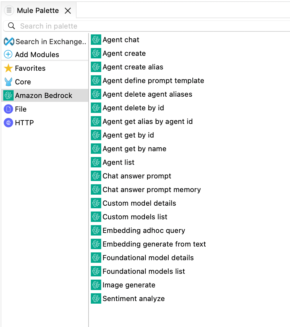Select the Favorites category
Image resolution: width=290 pixels, height=327 pixels.
[30, 68]
